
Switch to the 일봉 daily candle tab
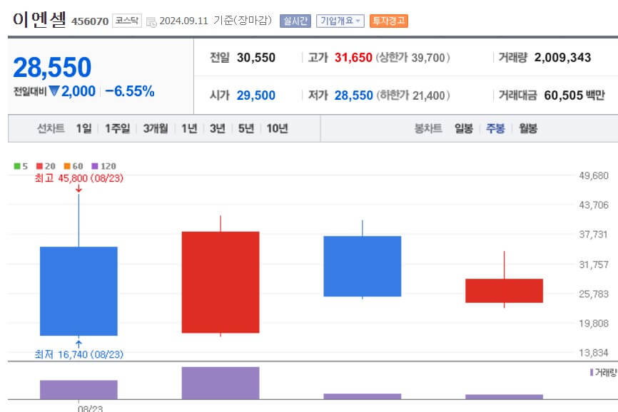pyautogui.click(x=464, y=128)
